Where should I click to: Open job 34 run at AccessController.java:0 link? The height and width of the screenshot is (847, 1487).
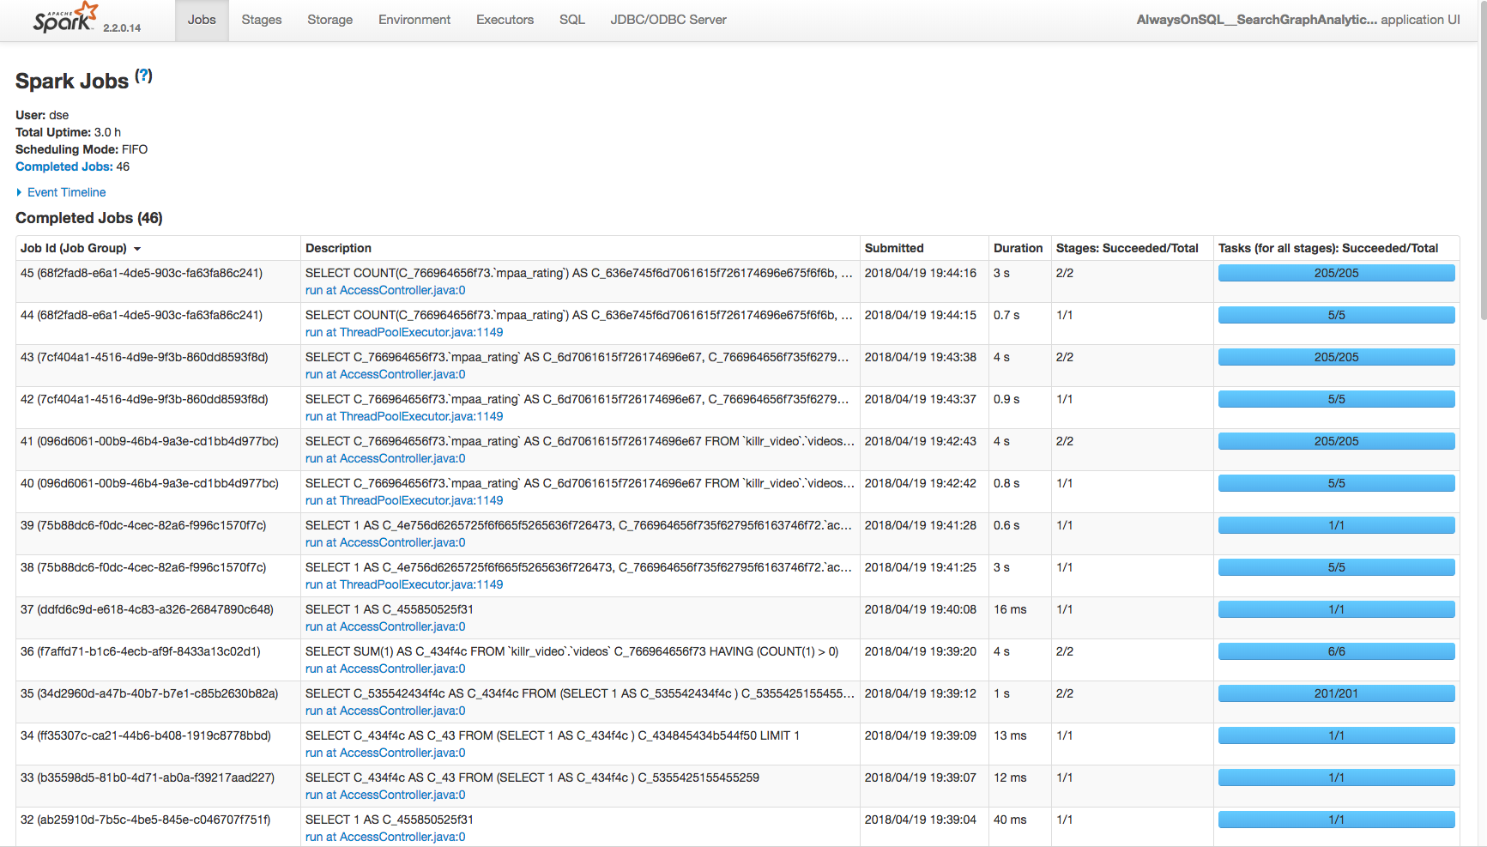pyautogui.click(x=385, y=753)
